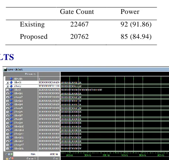This screenshot has height=160, width=169.
Task: Click the value cell of /cbw/p3
Action: (49, 101)
